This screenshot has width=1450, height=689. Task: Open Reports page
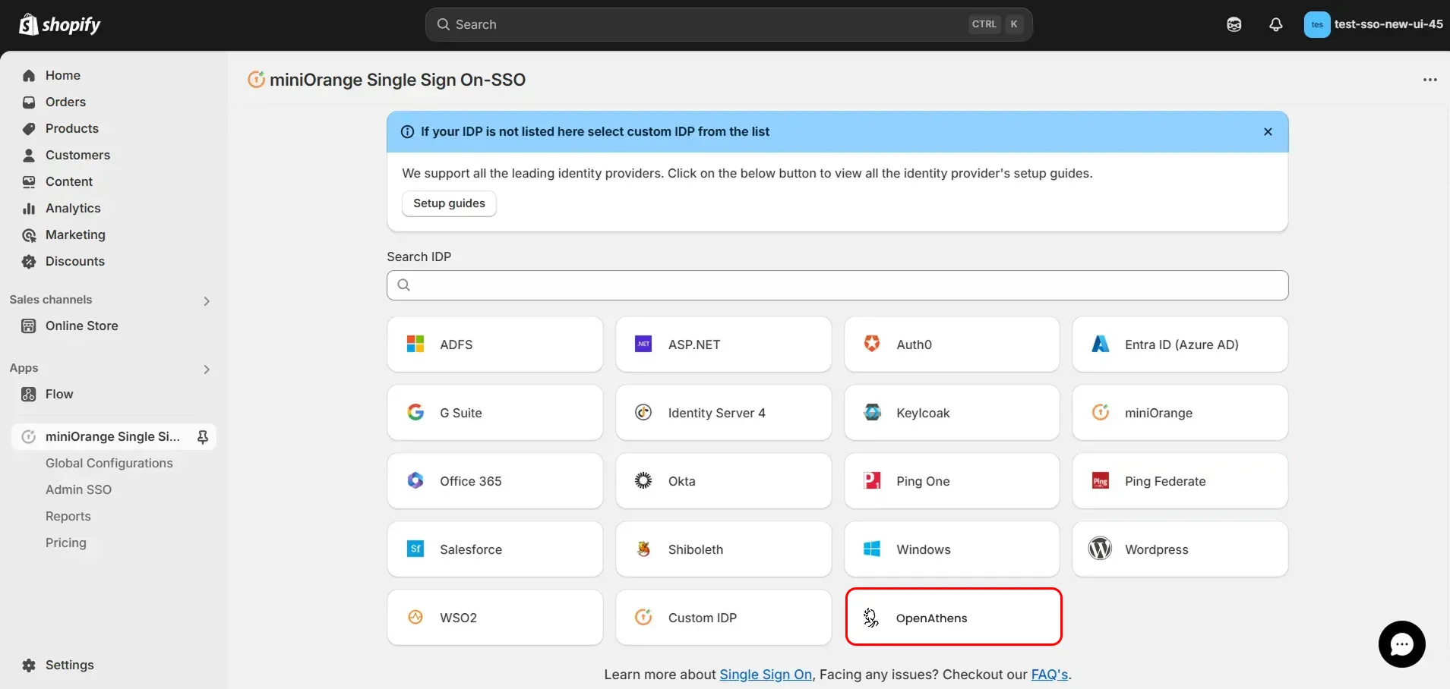(x=68, y=516)
